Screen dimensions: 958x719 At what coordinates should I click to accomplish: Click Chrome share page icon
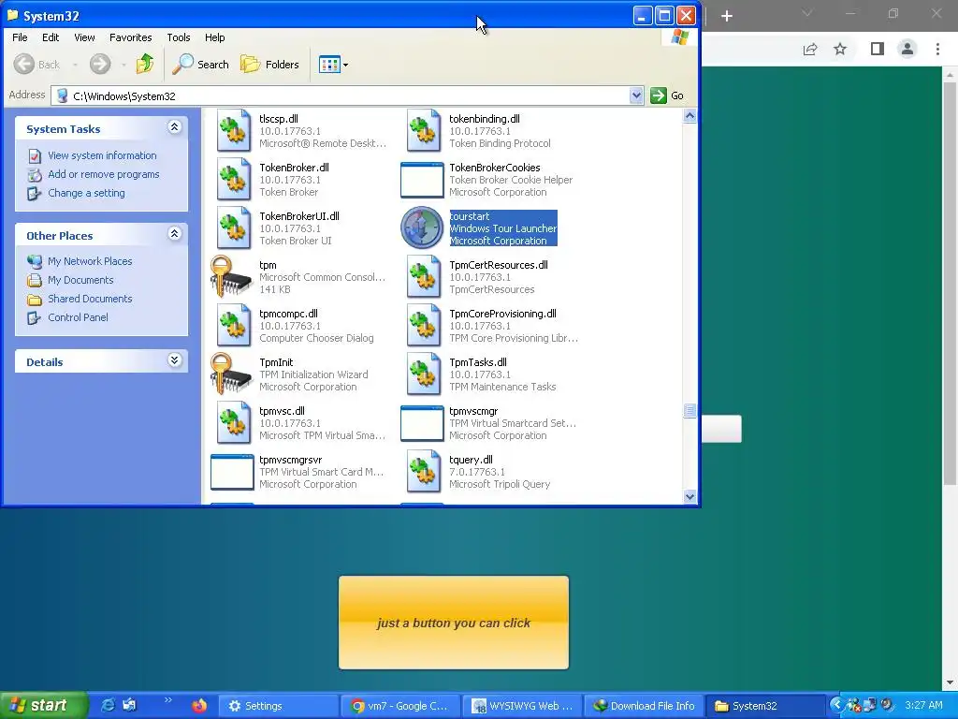pos(810,49)
